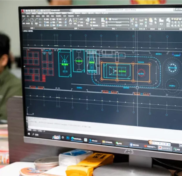Click the Copy tool in Modify panel
Image resolution: width=182 pixels, height=176 pixels.
pos(46,22)
